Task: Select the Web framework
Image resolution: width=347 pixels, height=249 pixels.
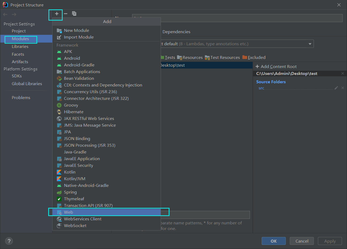Action: (107, 212)
